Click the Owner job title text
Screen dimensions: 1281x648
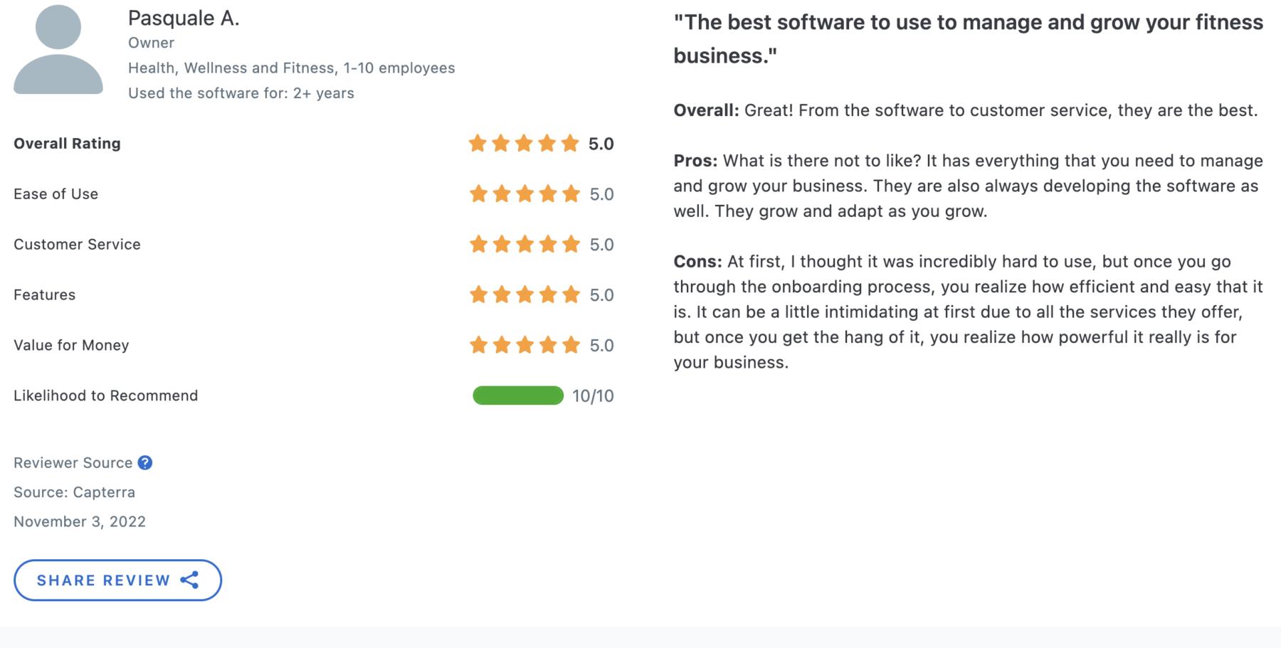pos(151,43)
